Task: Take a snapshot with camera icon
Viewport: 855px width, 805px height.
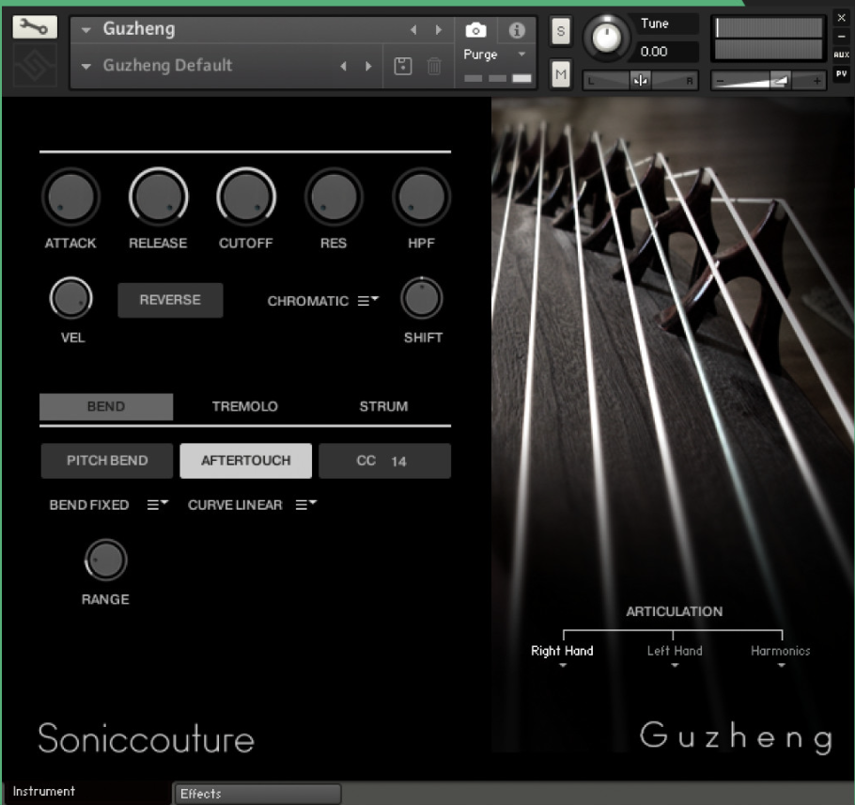Action: click(475, 30)
